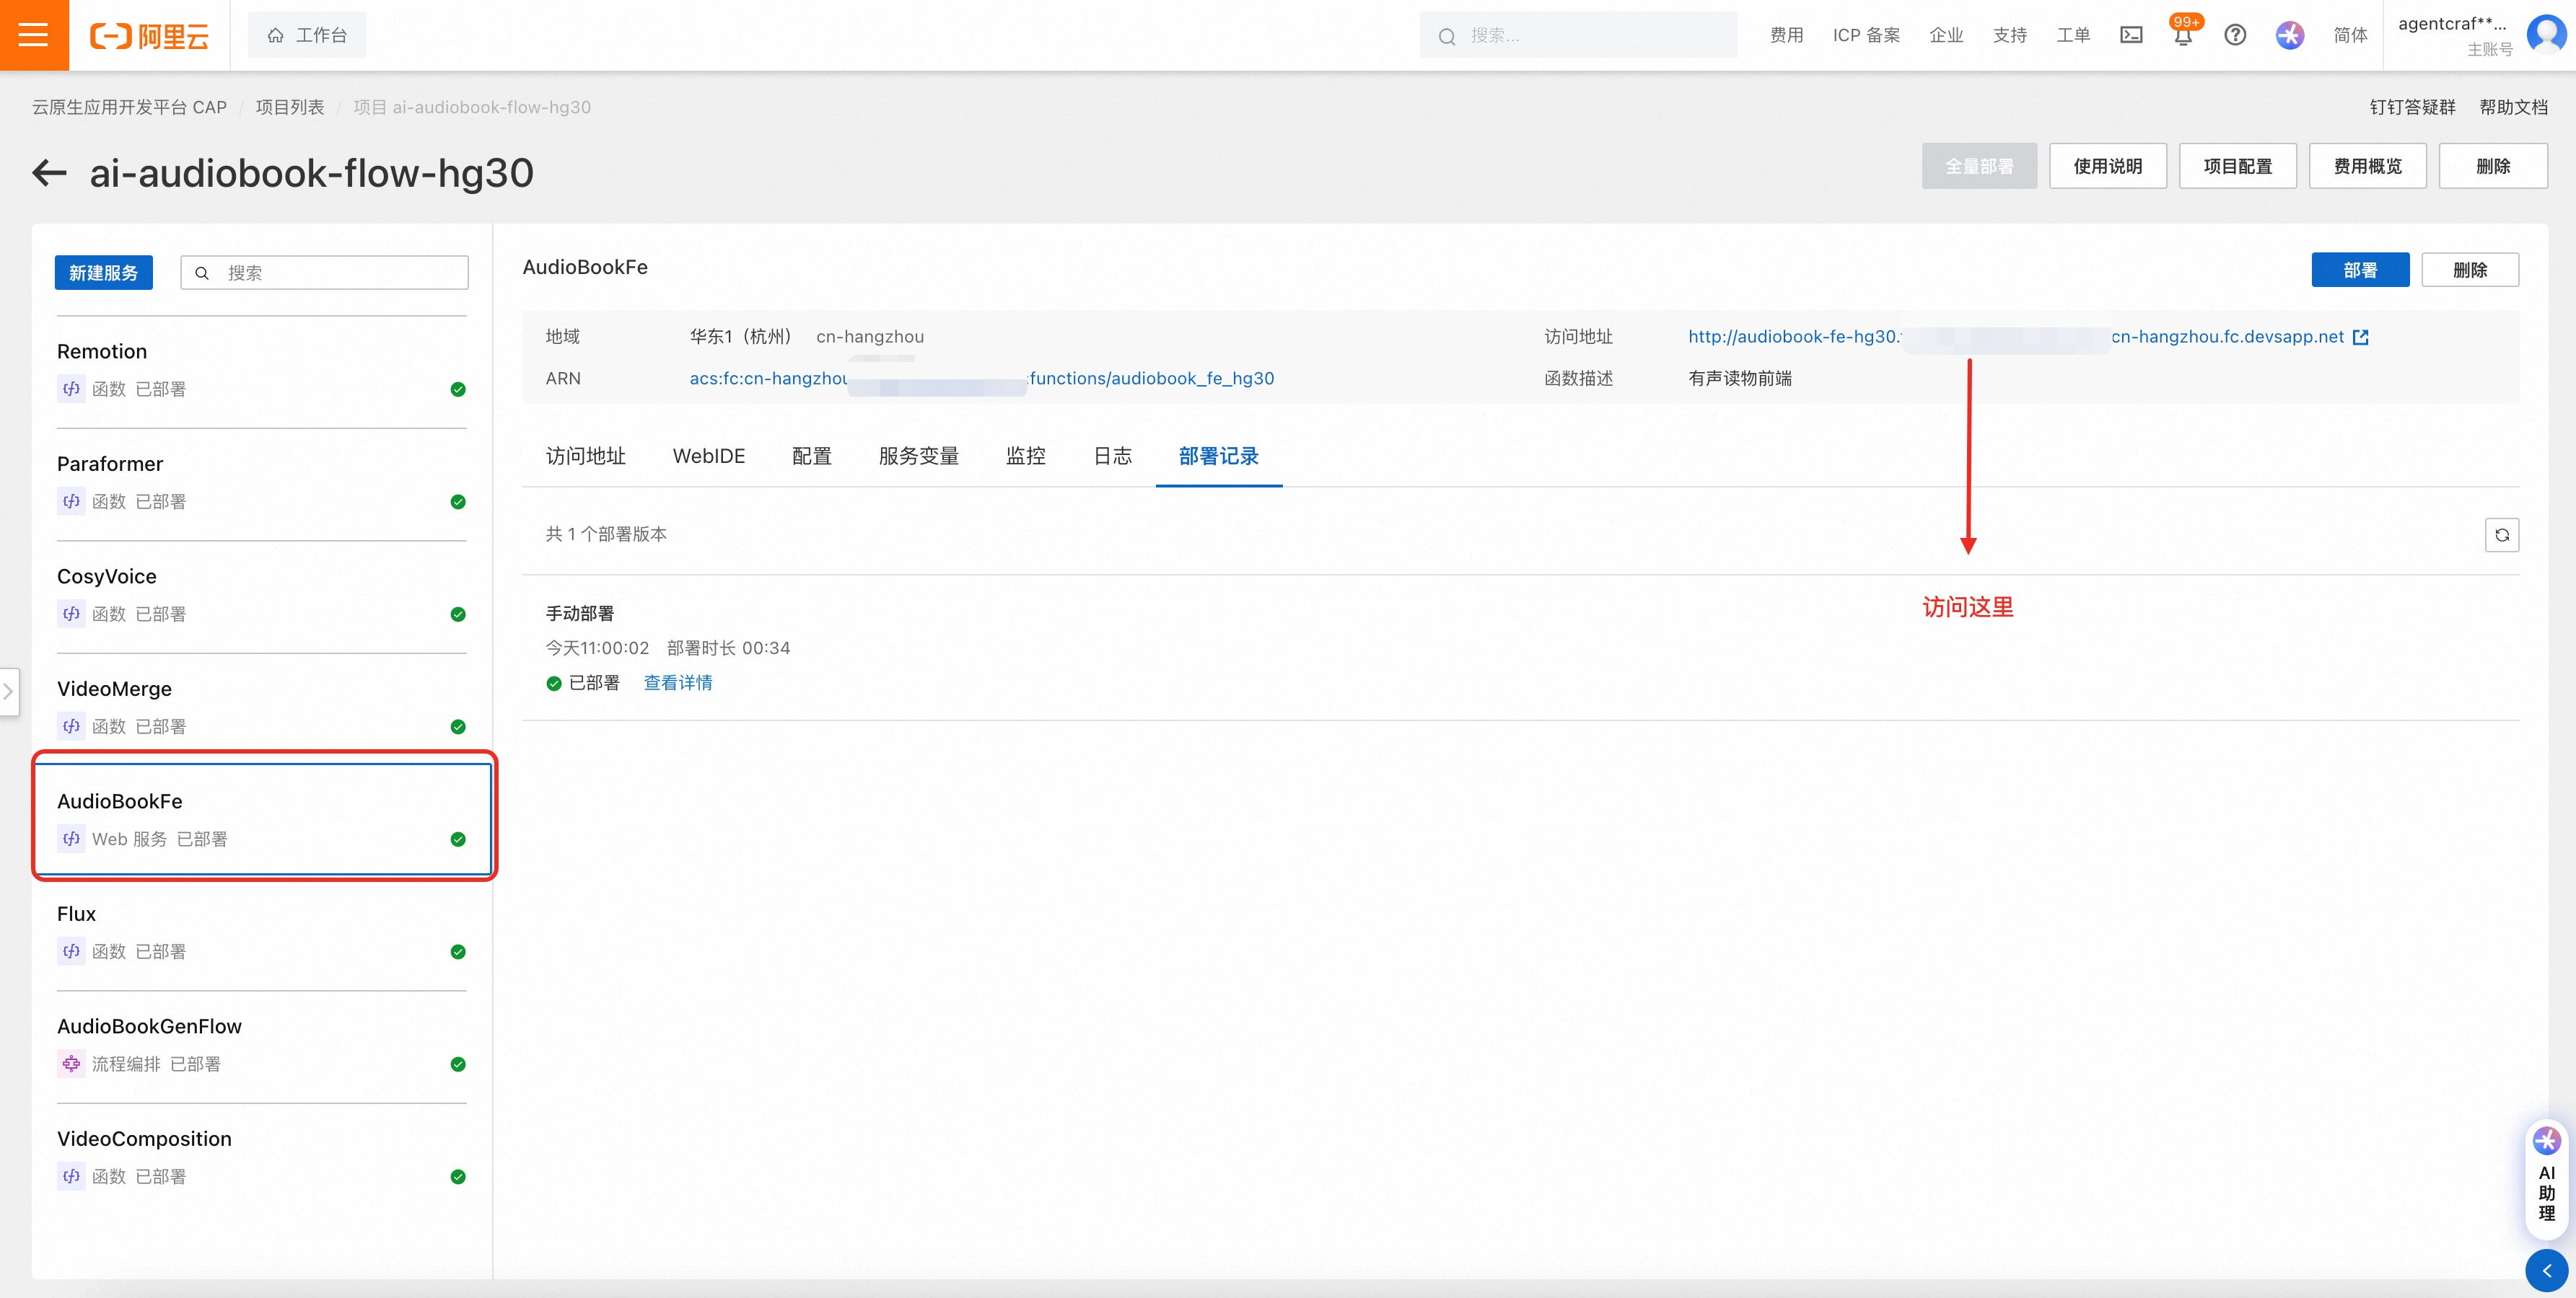Click VideoMerge function icon

(71, 726)
